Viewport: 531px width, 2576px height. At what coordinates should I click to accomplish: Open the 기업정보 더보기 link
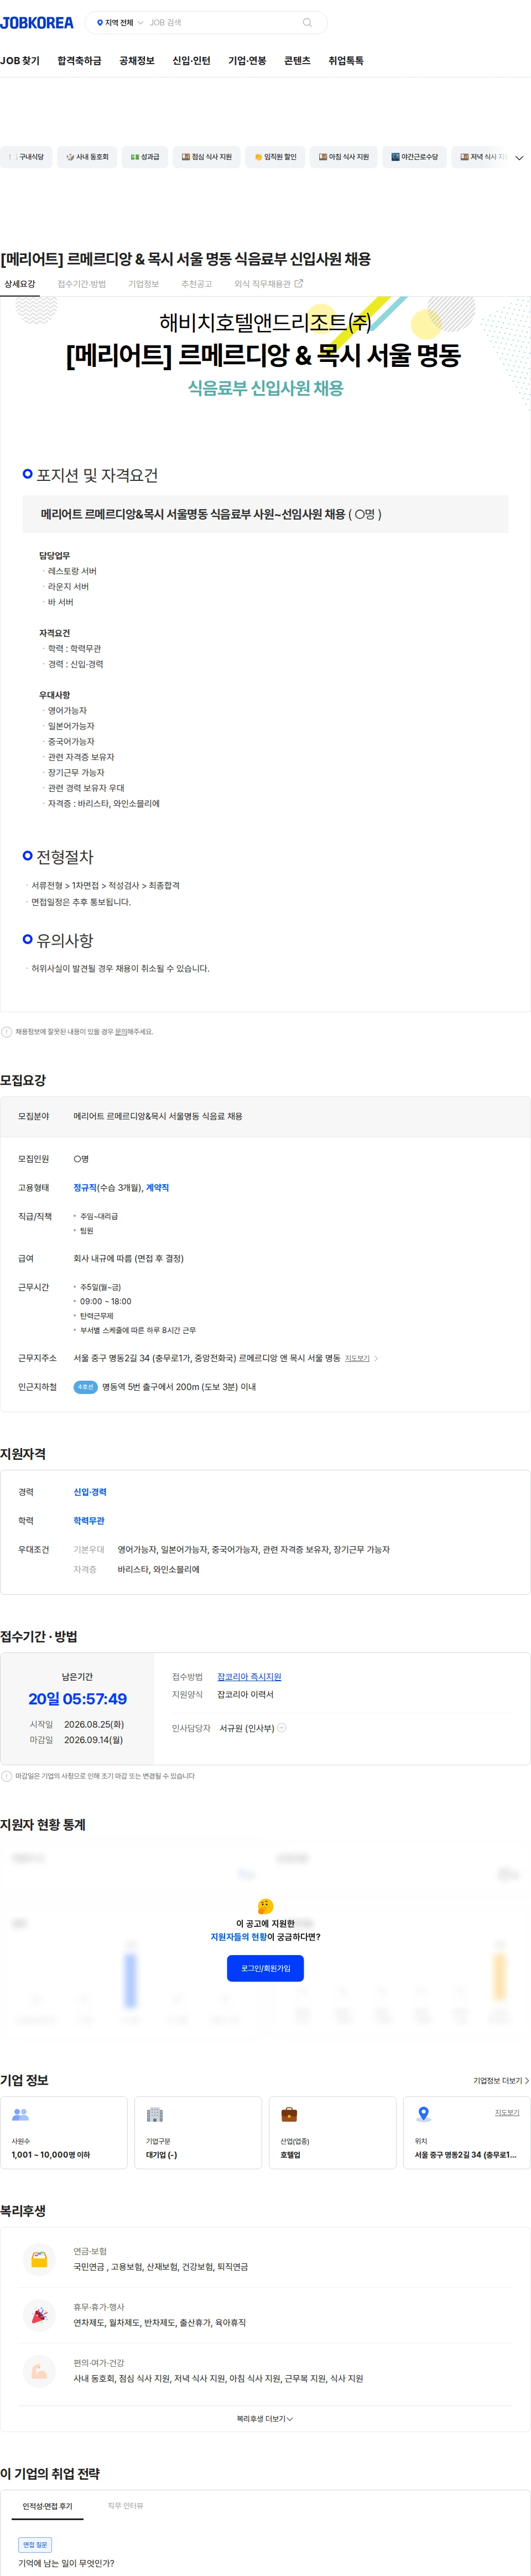point(501,2081)
